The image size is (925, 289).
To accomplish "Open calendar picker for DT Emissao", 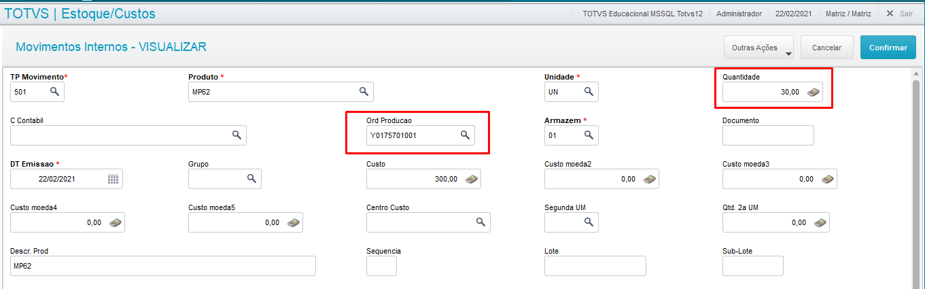I will tap(113, 179).
